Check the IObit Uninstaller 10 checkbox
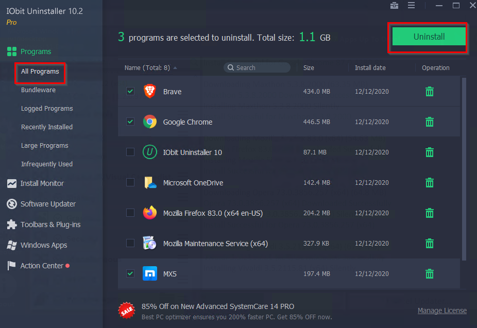Viewport: 477px width, 328px height. coord(130,152)
